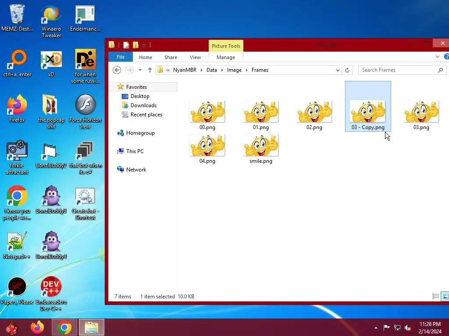Click the search magnifier icon
Image resolution: width=449 pixels, height=336 pixels.
tap(440, 70)
